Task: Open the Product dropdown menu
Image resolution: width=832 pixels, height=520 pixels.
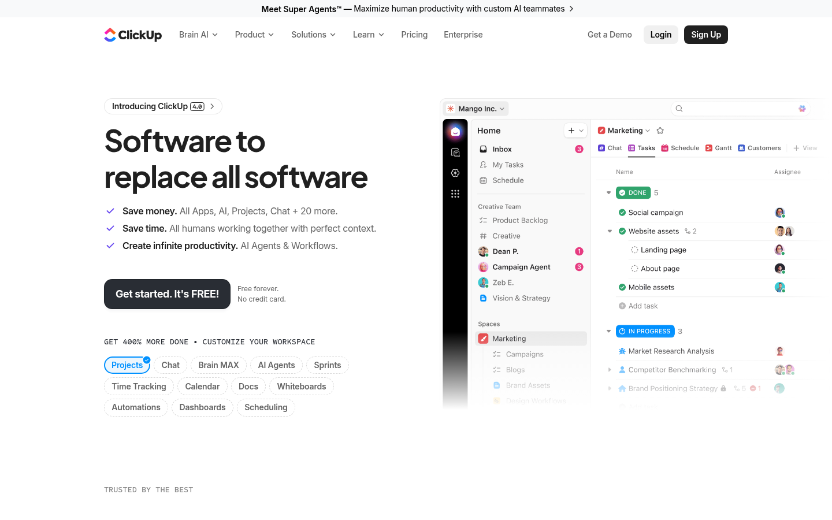Action: [x=254, y=35]
